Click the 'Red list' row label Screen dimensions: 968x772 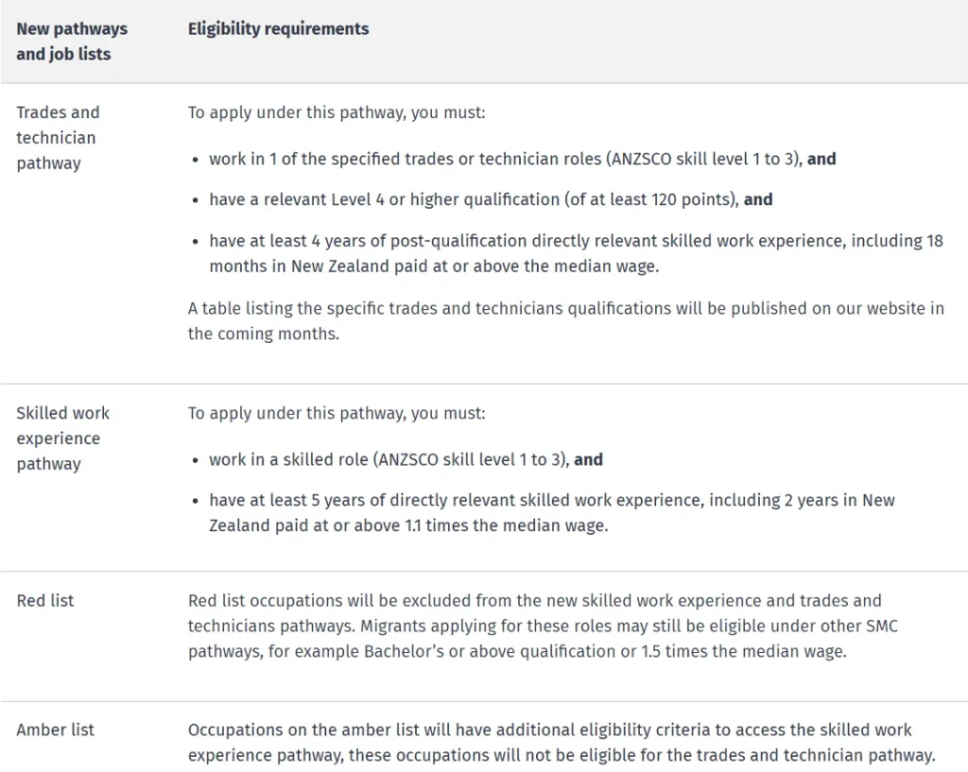pyautogui.click(x=44, y=600)
